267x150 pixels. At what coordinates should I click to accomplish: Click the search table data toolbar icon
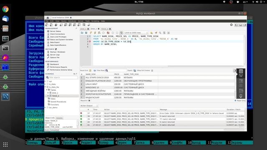coord(84,25)
